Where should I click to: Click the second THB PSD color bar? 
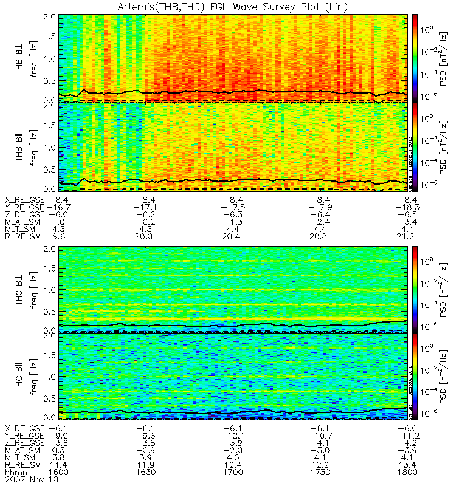415,147
